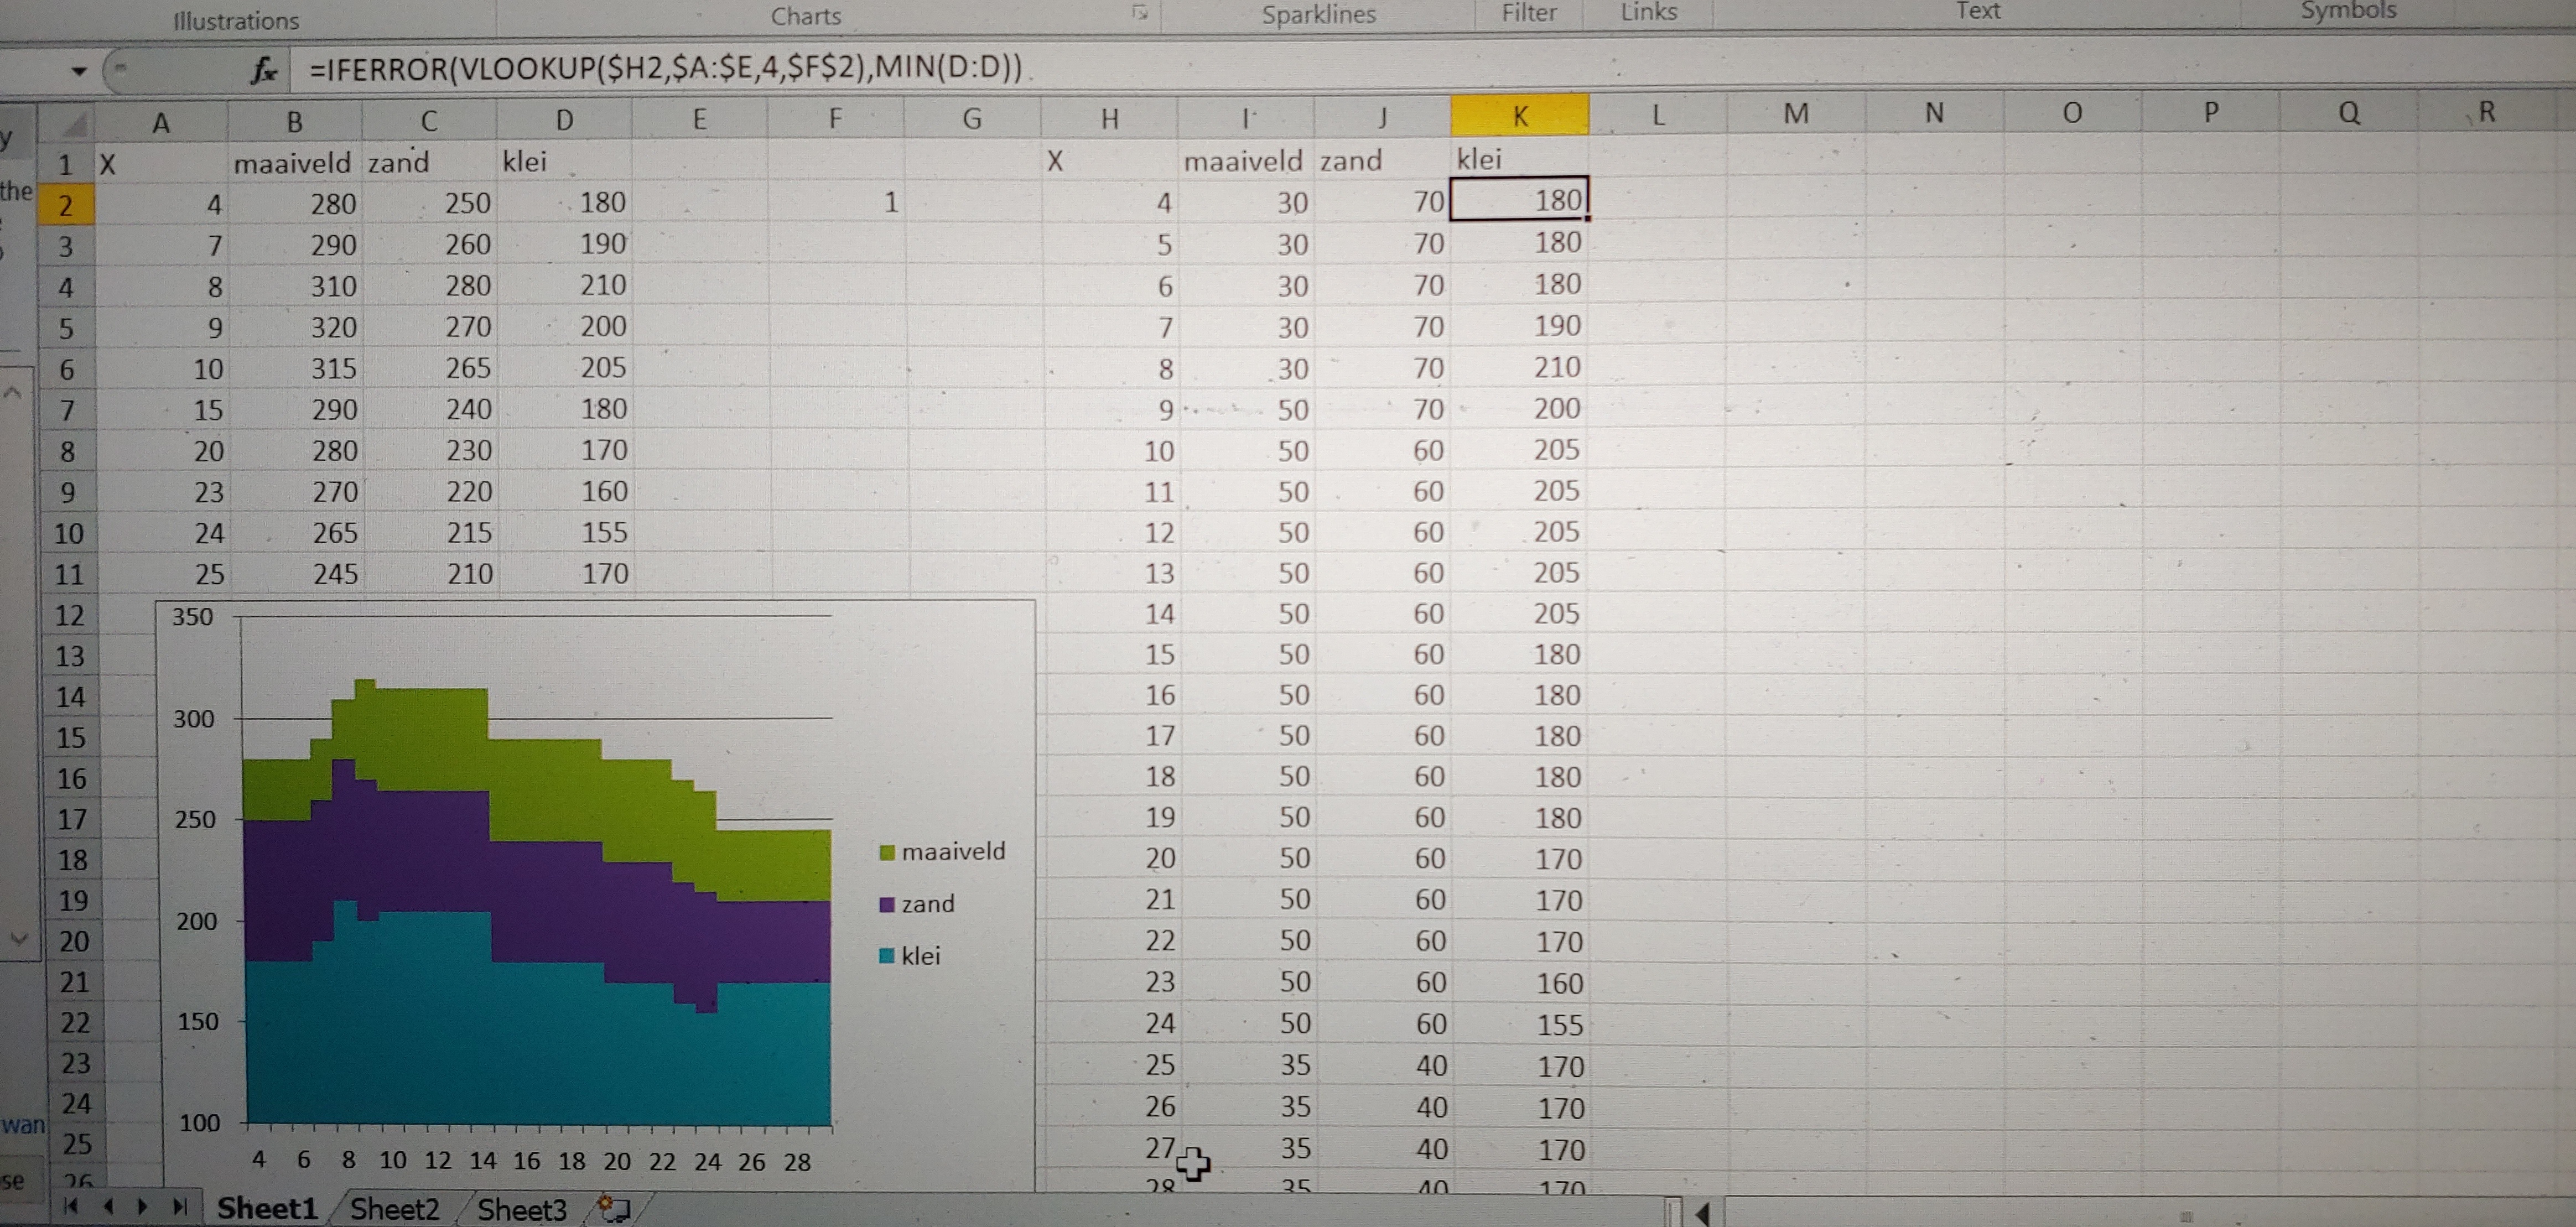2576x1227 pixels.
Task: Click the Insert Function fx icon
Action: coord(264,70)
